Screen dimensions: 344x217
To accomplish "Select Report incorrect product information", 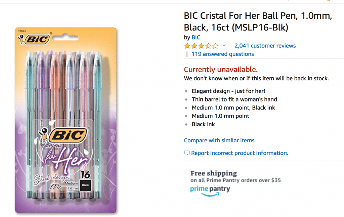I will [240, 153].
